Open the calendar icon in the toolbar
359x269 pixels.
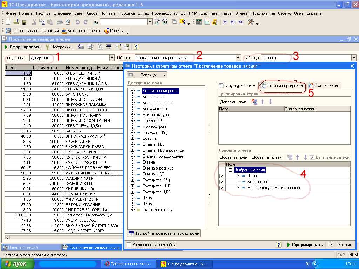coord(207,22)
